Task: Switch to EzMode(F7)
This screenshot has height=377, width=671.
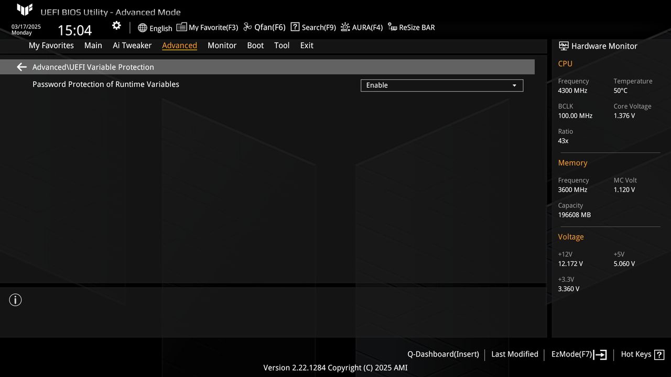Action: (572, 354)
